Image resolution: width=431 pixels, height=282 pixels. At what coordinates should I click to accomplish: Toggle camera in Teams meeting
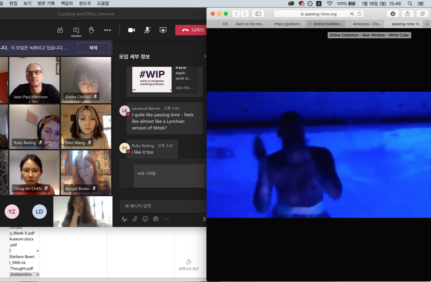pyautogui.click(x=131, y=30)
